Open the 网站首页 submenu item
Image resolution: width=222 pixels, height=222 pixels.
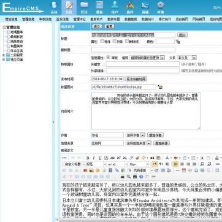199,19
